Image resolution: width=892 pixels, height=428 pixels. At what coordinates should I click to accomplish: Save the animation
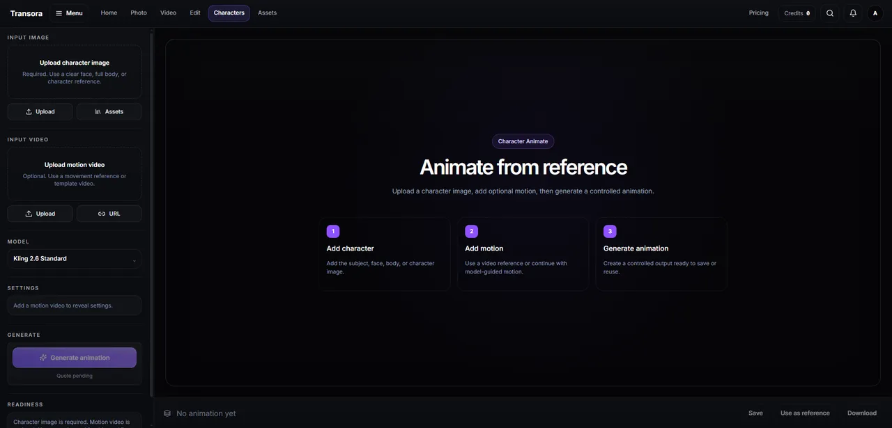(x=755, y=413)
